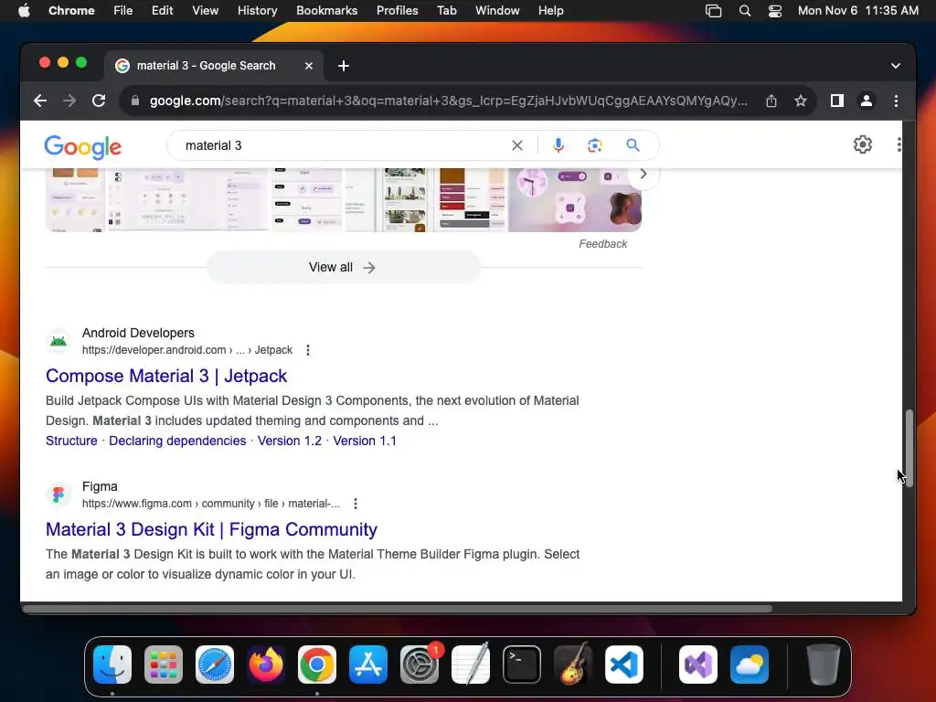Image resolution: width=936 pixels, height=702 pixels.
Task: Click the Feedback link under images
Action: coord(602,243)
